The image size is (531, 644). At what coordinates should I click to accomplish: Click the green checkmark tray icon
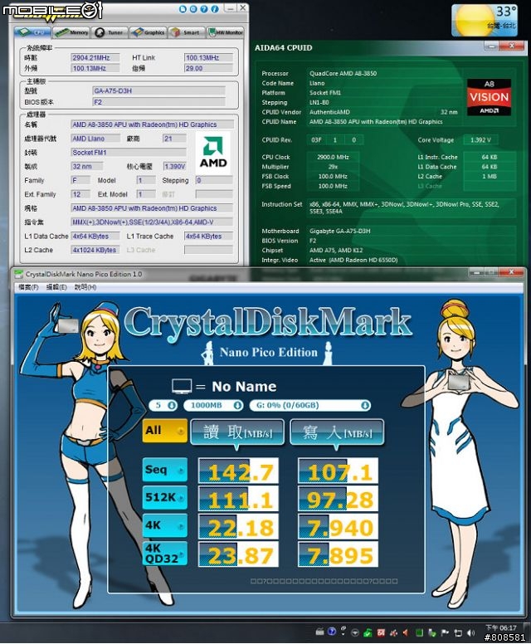[x=368, y=633]
